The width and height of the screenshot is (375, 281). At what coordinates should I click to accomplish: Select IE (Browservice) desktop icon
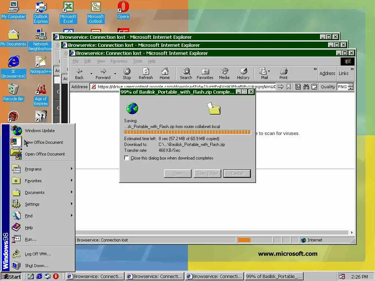pos(14,67)
